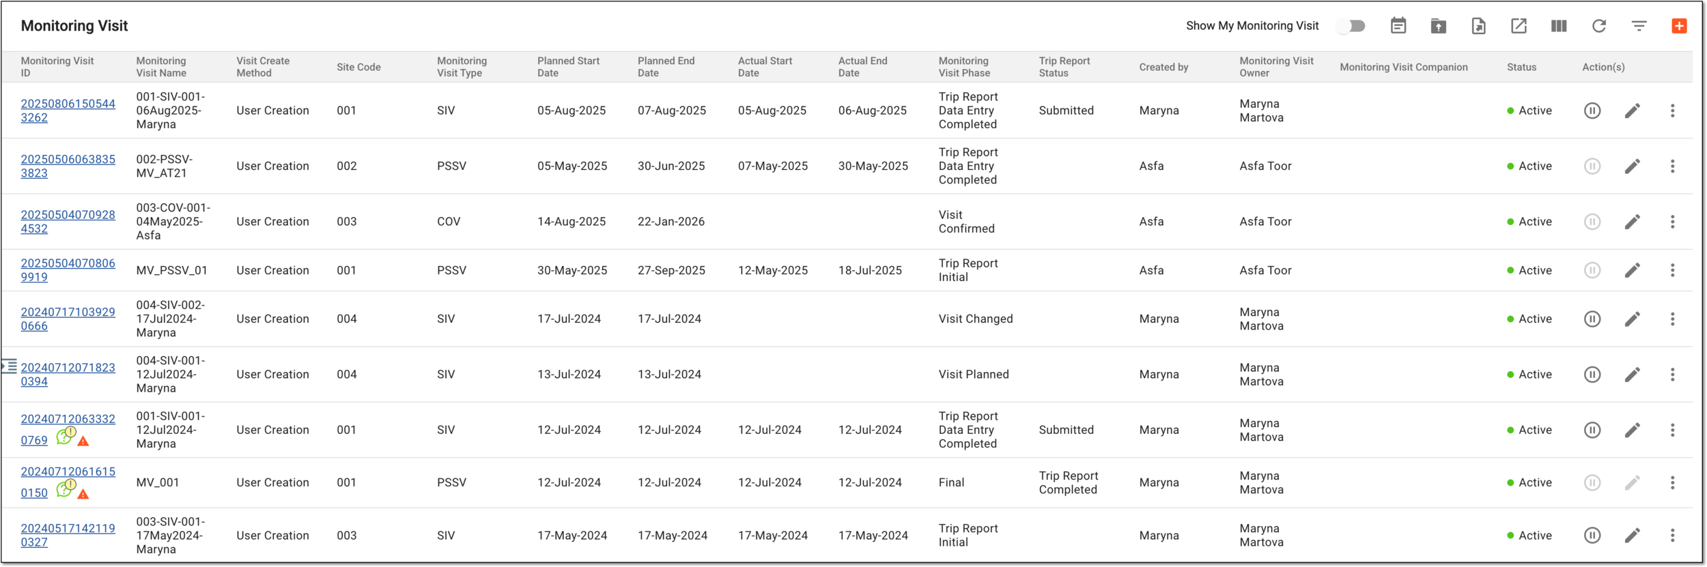
Task: Open more actions for 004-SIV-001-12Jul2024-Maryna
Action: (x=1673, y=375)
